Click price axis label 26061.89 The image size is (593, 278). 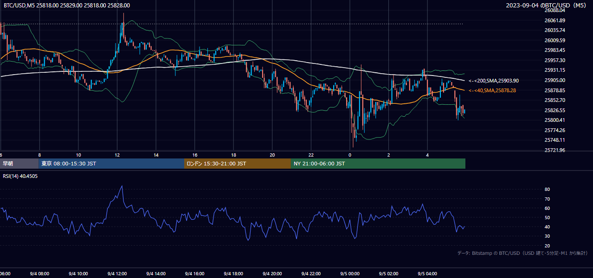pyautogui.click(x=555, y=20)
